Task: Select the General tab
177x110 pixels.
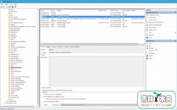Action: point(43,47)
